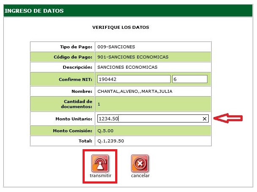
Task: Click the transmitir broadcast icon
Action: coord(100,163)
